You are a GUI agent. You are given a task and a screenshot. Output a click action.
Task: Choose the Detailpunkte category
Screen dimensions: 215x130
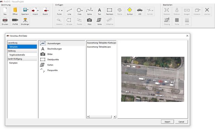62,59
